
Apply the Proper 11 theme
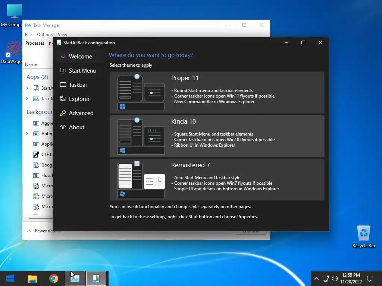tap(217, 93)
